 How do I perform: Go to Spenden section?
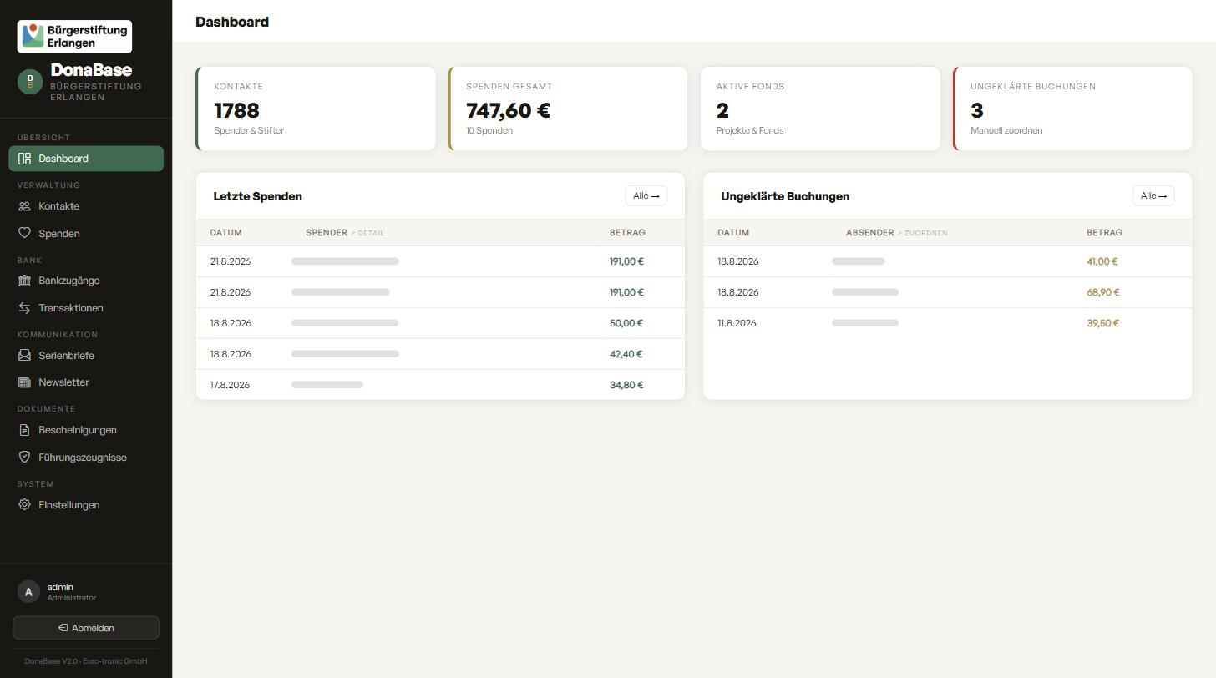click(x=86, y=233)
